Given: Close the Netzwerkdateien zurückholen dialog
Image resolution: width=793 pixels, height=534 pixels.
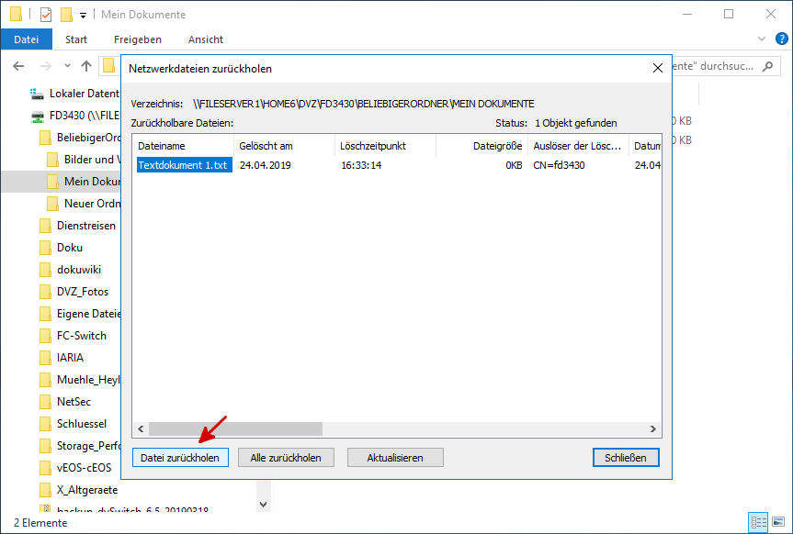Looking at the screenshot, I should [657, 69].
